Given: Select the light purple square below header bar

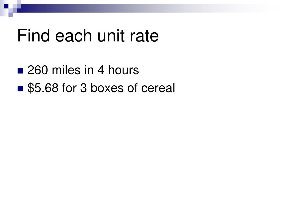Looking at the screenshot, I should (10, 14).
